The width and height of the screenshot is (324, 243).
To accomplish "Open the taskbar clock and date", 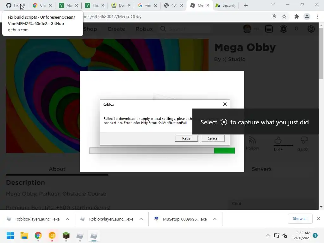I will 301,235.
